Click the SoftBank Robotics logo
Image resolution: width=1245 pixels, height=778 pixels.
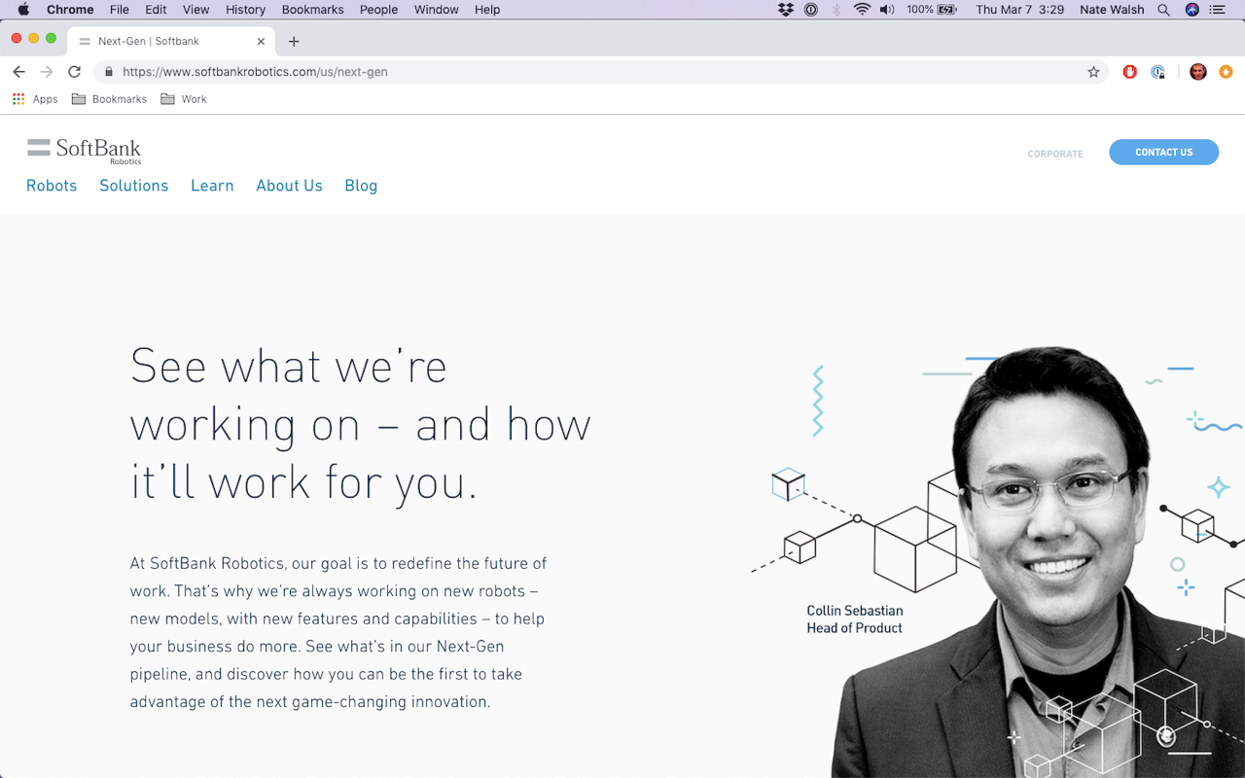(x=85, y=151)
